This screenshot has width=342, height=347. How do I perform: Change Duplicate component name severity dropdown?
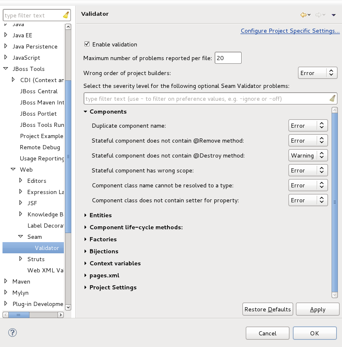(x=308, y=126)
